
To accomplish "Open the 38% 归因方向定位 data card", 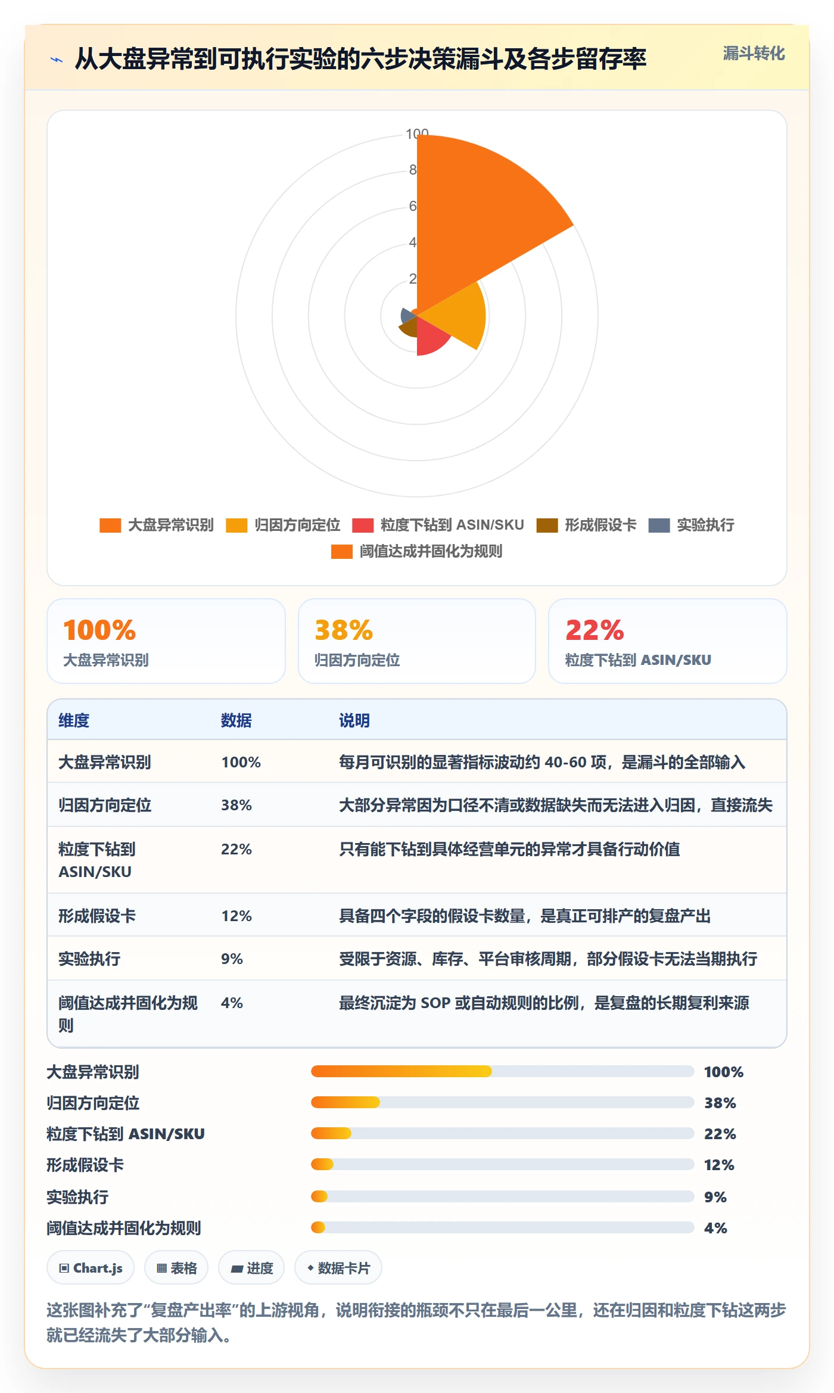I will 417,641.
